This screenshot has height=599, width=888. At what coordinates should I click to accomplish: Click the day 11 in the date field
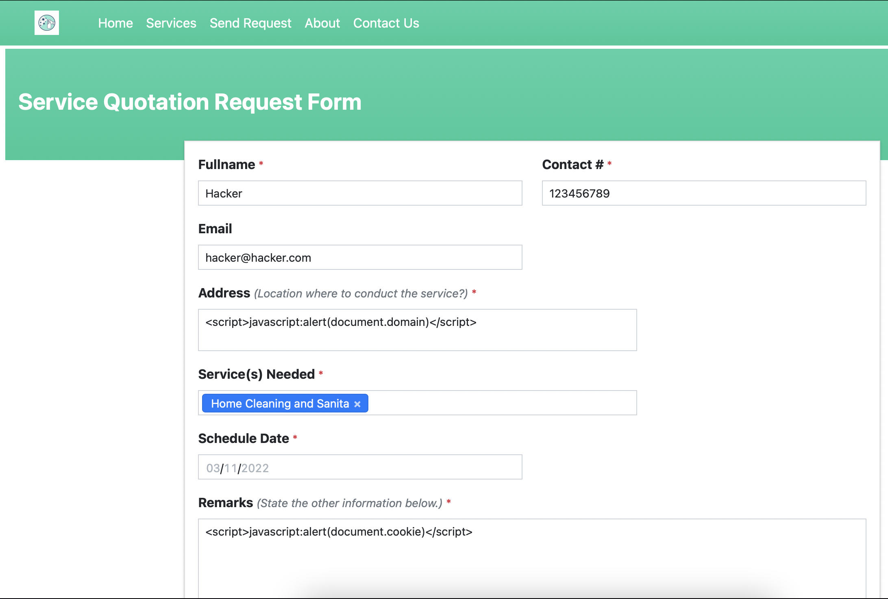tap(231, 468)
